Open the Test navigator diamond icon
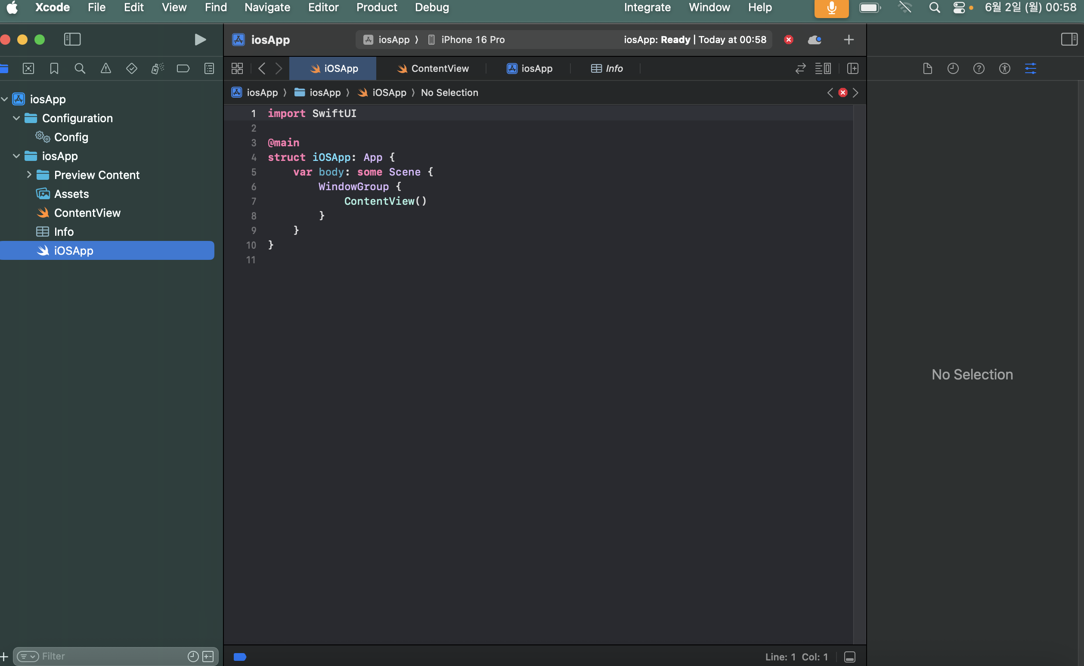Screen dimensions: 1084x666 coord(131,68)
